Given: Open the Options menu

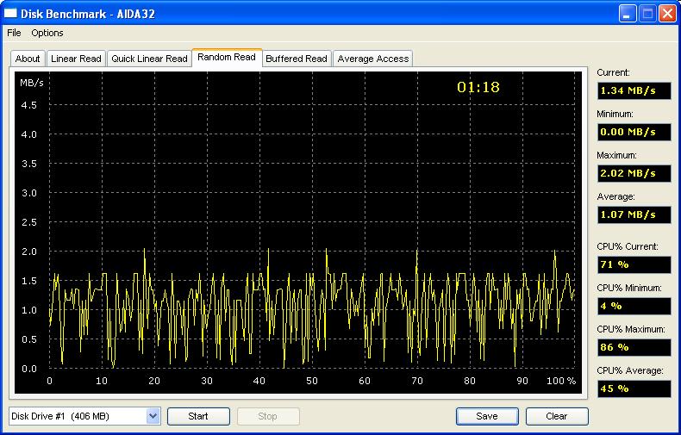Looking at the screenshot, I should click(x=47, y=33).
